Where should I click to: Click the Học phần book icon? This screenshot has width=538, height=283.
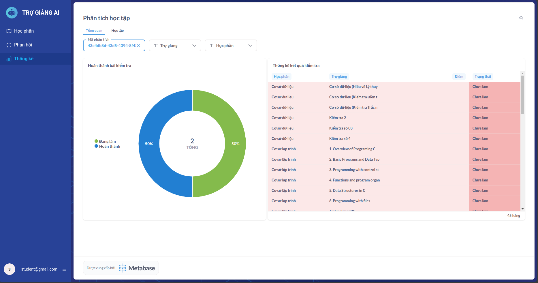9,31
